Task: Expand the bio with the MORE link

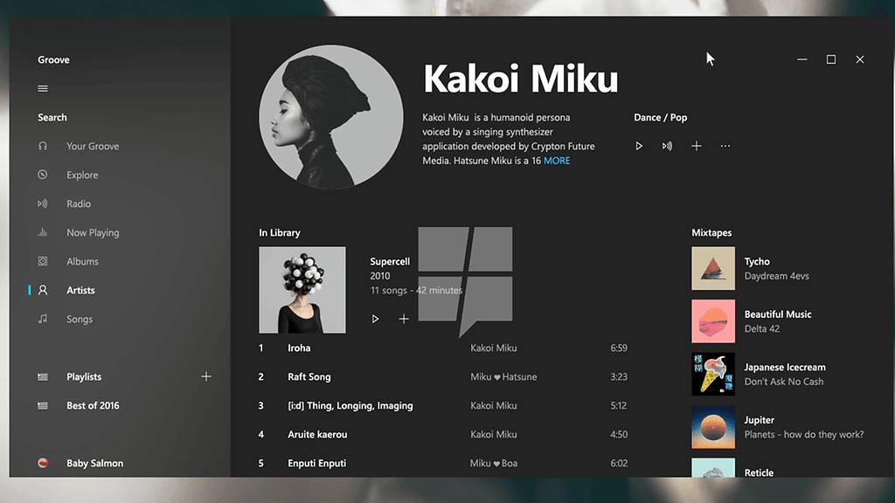Action: [557, 161]
